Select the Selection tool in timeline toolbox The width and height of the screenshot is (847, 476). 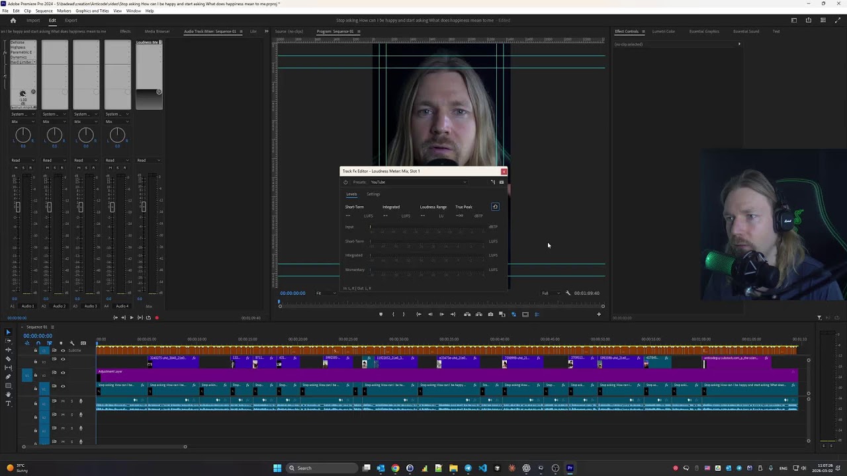(x=9, y=332)
